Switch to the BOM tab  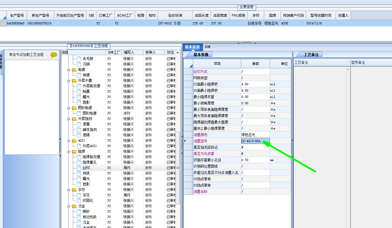pos(208,47)
